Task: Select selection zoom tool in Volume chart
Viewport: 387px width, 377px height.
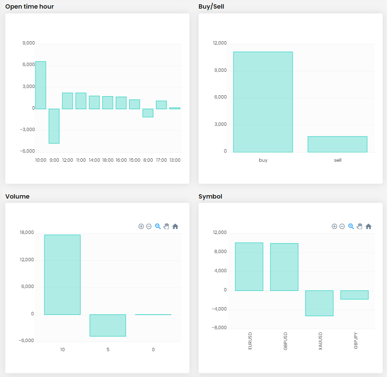Action: coord(158,226)
